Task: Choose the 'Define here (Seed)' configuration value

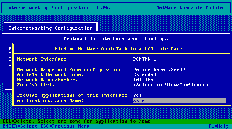Action: (x=159, y=69)
